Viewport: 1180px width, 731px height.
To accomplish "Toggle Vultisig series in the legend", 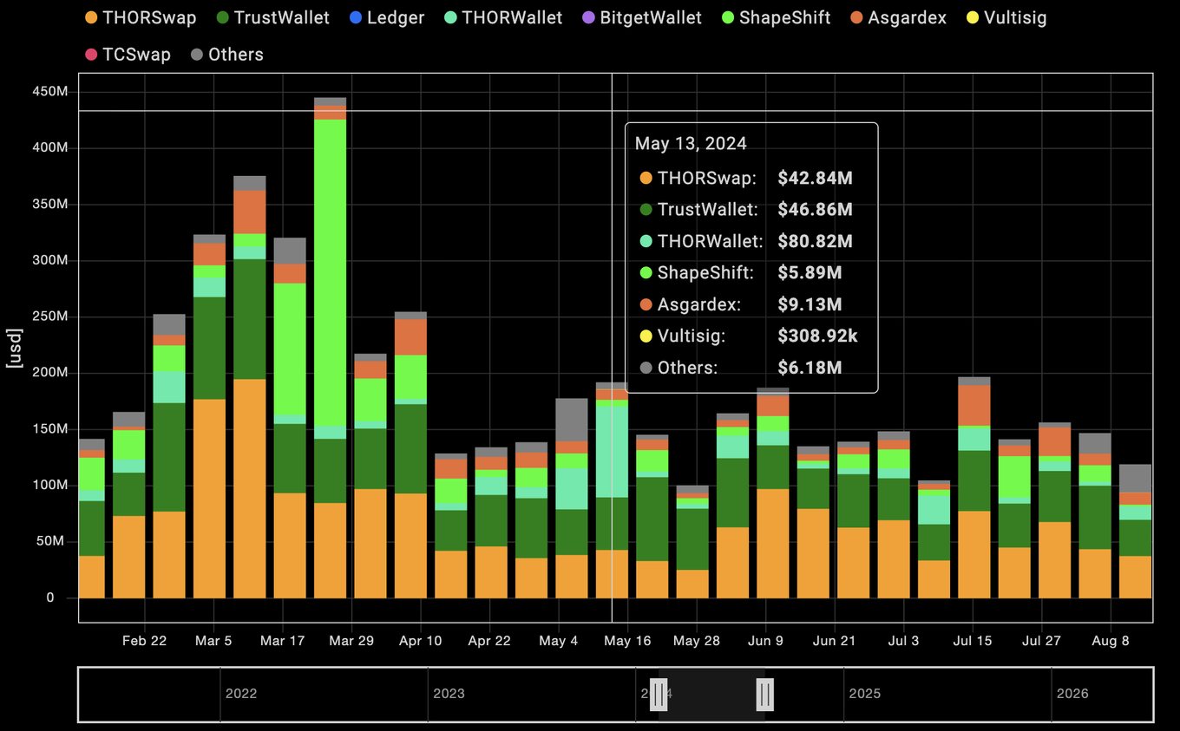I will (1006, 17).
